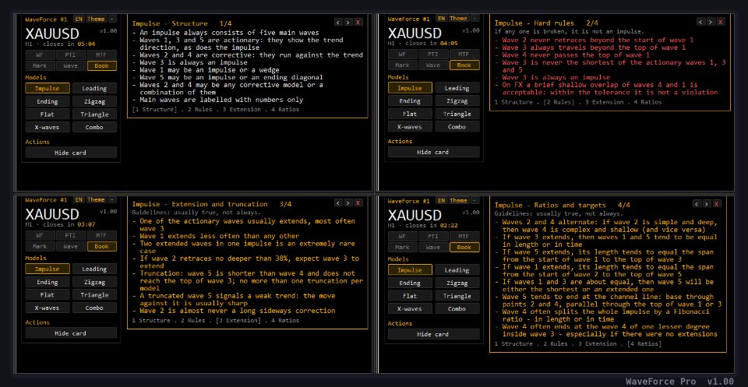Select Combo model in Hard rules 2/4 window

pyautogui.click(x=457, y=127)
